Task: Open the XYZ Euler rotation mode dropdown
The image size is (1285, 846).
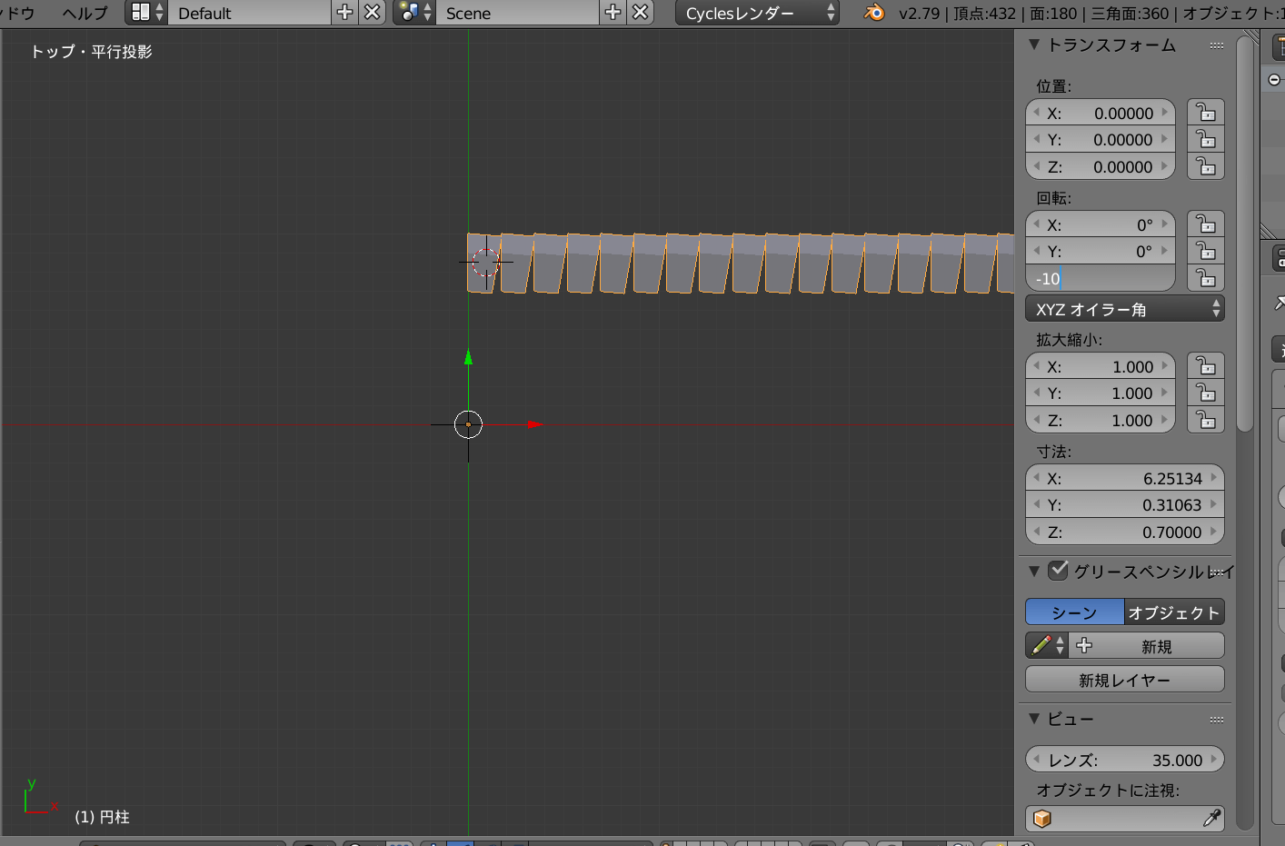Action: [1124, 309]
